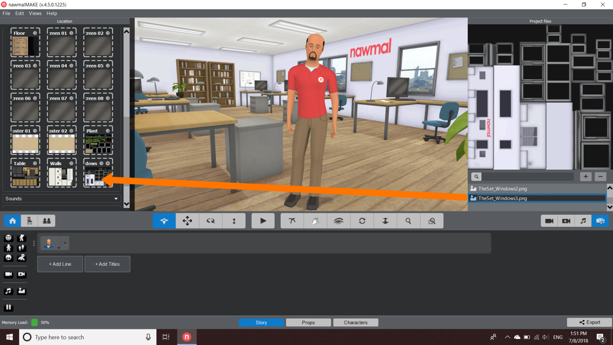Select the rotate arrows tool
Viewport: 613px width, 345px height.
click(x=211, y=221)
